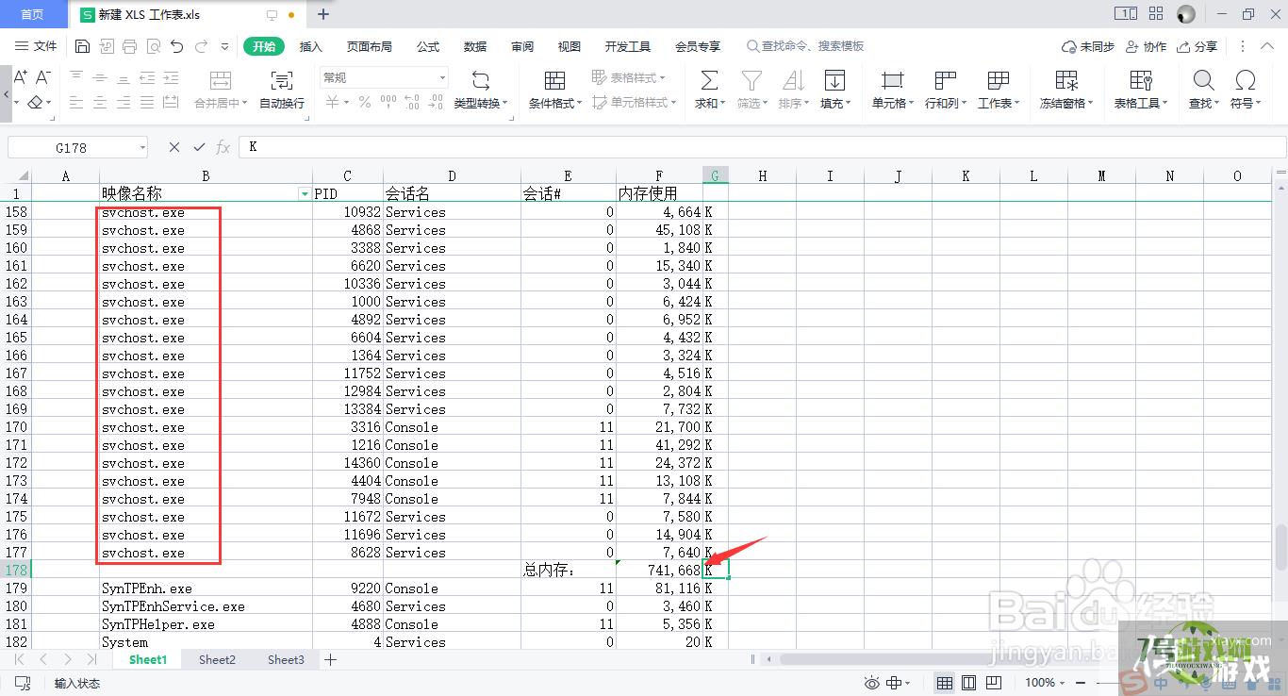Switch to the 数据 ribbon tab
Image resolution: width=1288 pixels, height=696 pixels.
coord(475,46)
